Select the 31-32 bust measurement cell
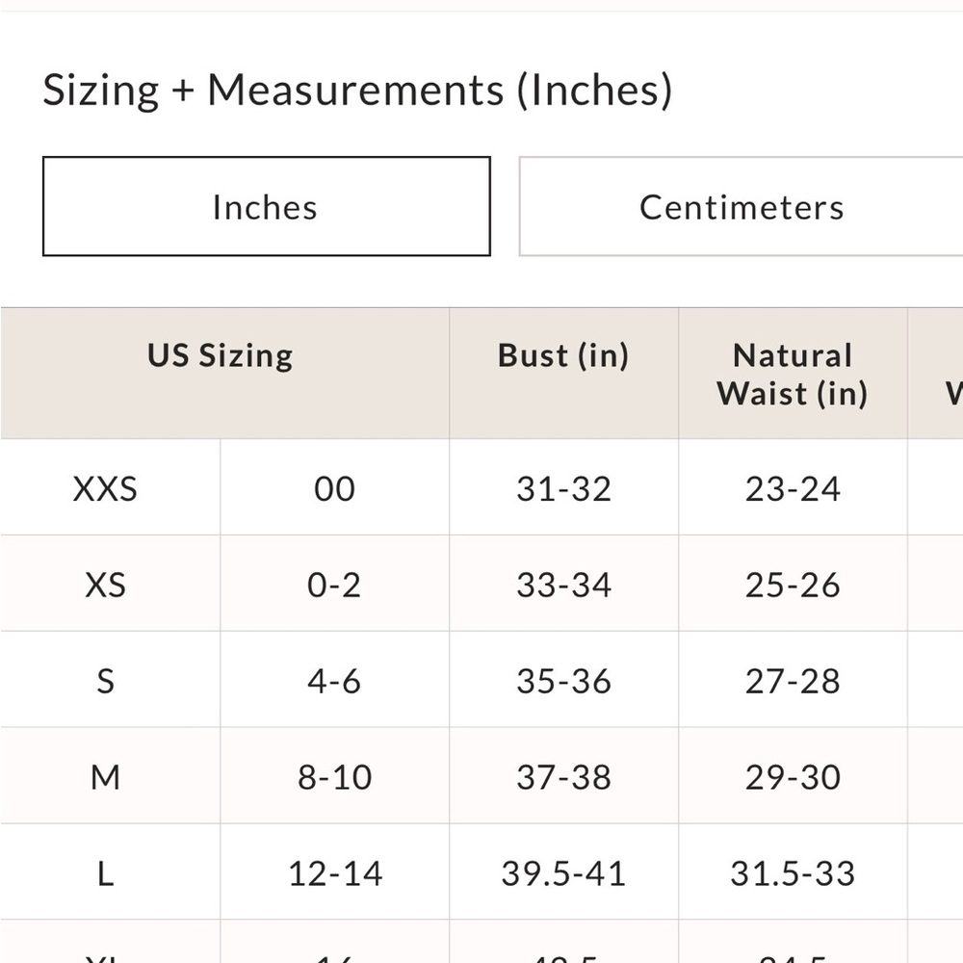 point(563,489)
